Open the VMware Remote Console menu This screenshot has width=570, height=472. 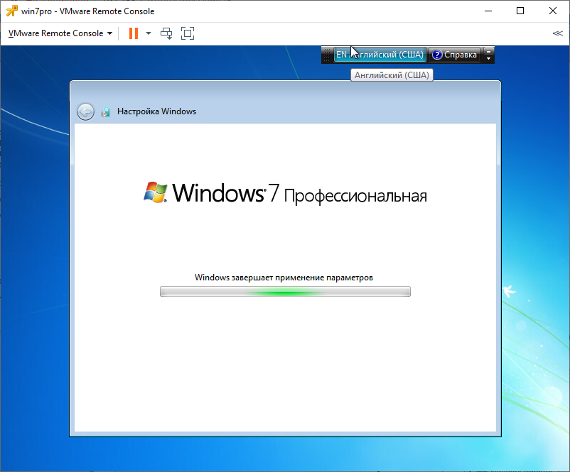click(x=60, y=33)
